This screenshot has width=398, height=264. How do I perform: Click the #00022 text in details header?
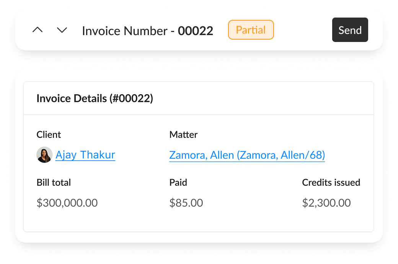pos(131,98)
